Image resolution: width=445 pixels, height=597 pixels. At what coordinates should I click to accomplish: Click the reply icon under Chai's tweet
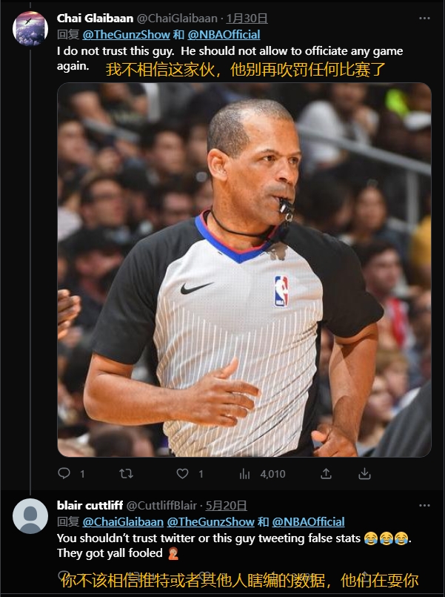click(64, 473)
